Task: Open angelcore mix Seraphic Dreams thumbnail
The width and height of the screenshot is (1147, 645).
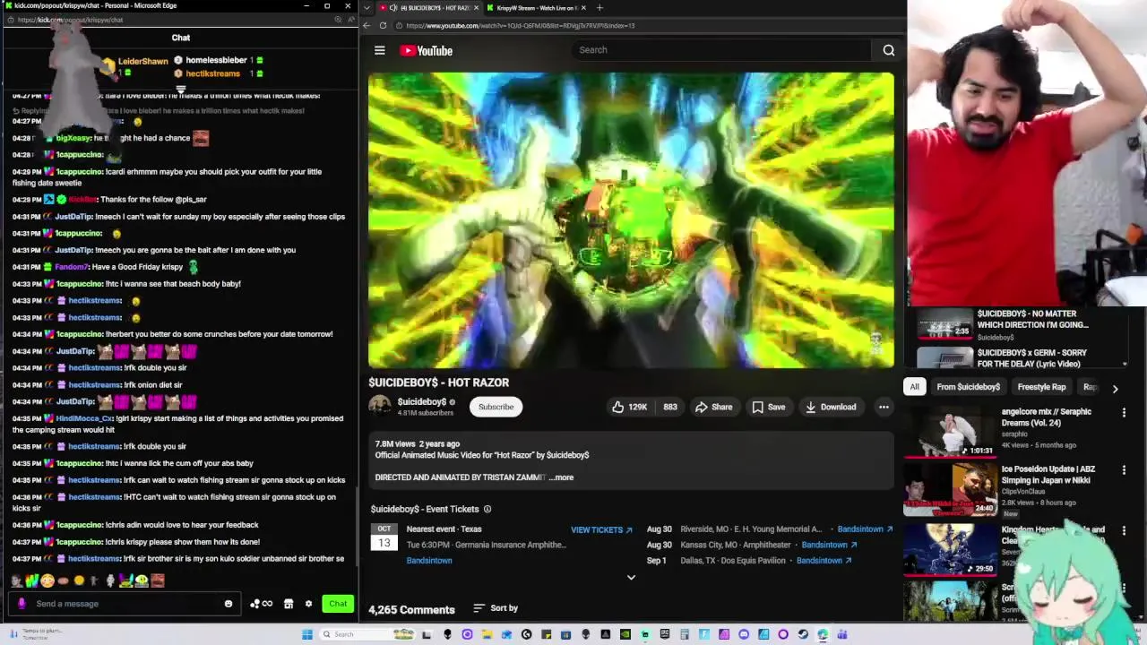Action: click(x=950, y=432)
